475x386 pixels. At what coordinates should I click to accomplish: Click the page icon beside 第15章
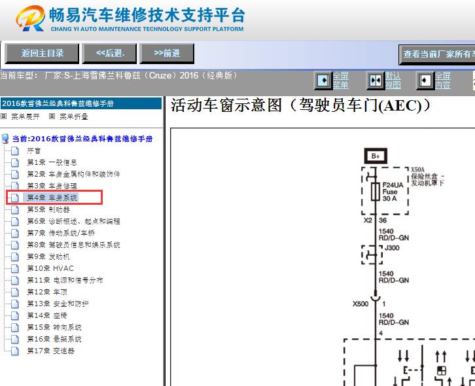tap(15, 327)
